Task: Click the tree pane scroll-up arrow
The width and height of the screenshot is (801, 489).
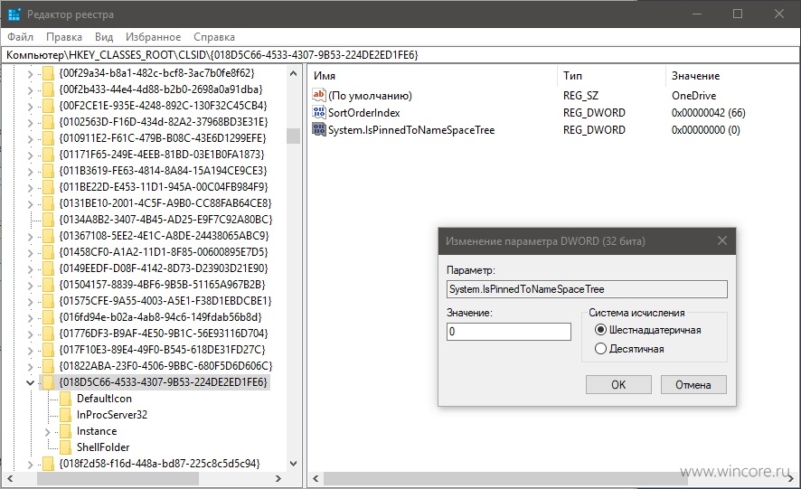Action: coord(293,73)
